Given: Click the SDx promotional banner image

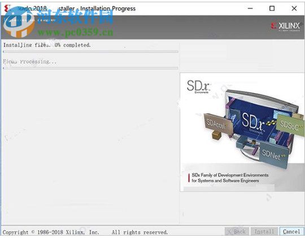Looking at the screenshot, I should [242, 132].
